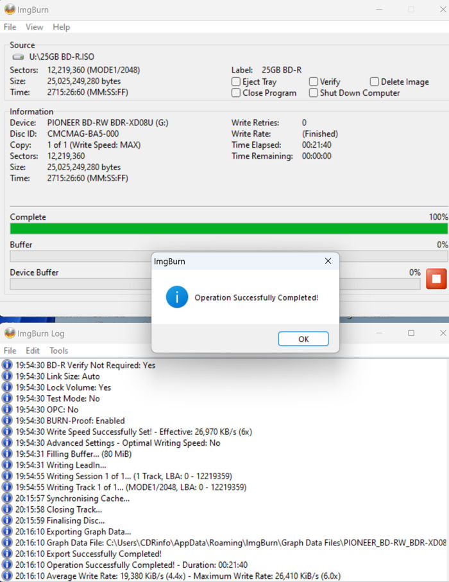Close the Operation Successfully Completed dialog with X

[x=328, y=261]
